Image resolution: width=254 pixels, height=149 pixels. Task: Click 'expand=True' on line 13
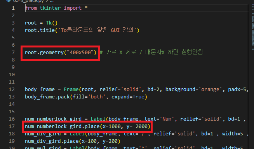tap(128, 97)
